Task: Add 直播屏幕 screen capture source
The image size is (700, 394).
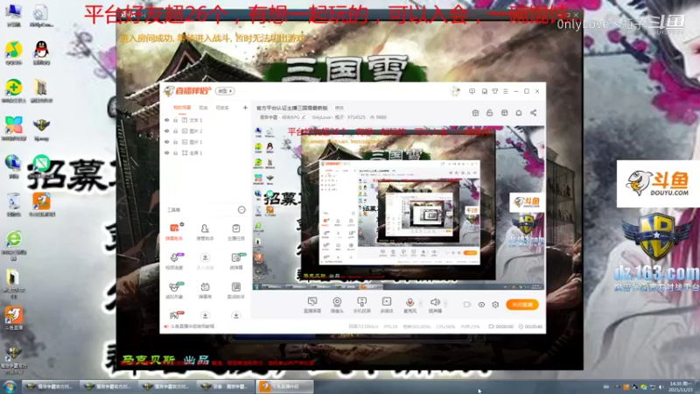Action: (312, 305)
